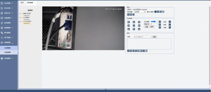Pan PTZ camera right with the right arrow
The image size is (211, 92).
pos(139,26)
